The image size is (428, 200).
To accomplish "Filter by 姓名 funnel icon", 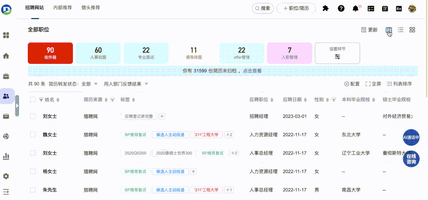I will (x=41, y=100).
